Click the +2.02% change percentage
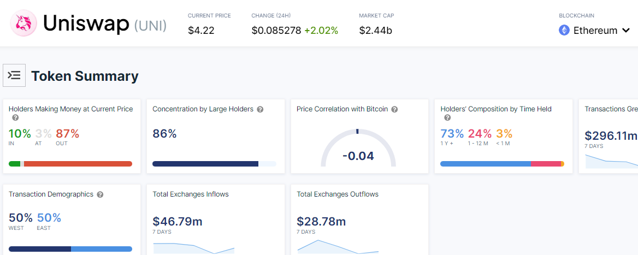 point(321,31)
